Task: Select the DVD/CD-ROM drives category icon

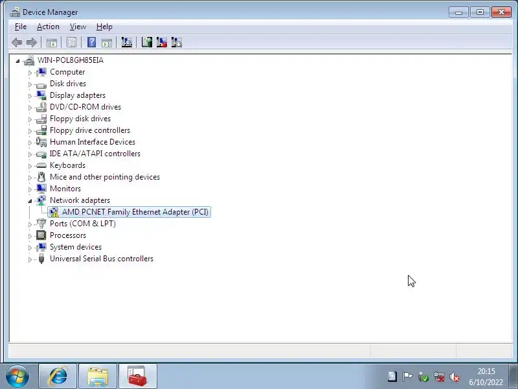Action: (x=41, y=107)
